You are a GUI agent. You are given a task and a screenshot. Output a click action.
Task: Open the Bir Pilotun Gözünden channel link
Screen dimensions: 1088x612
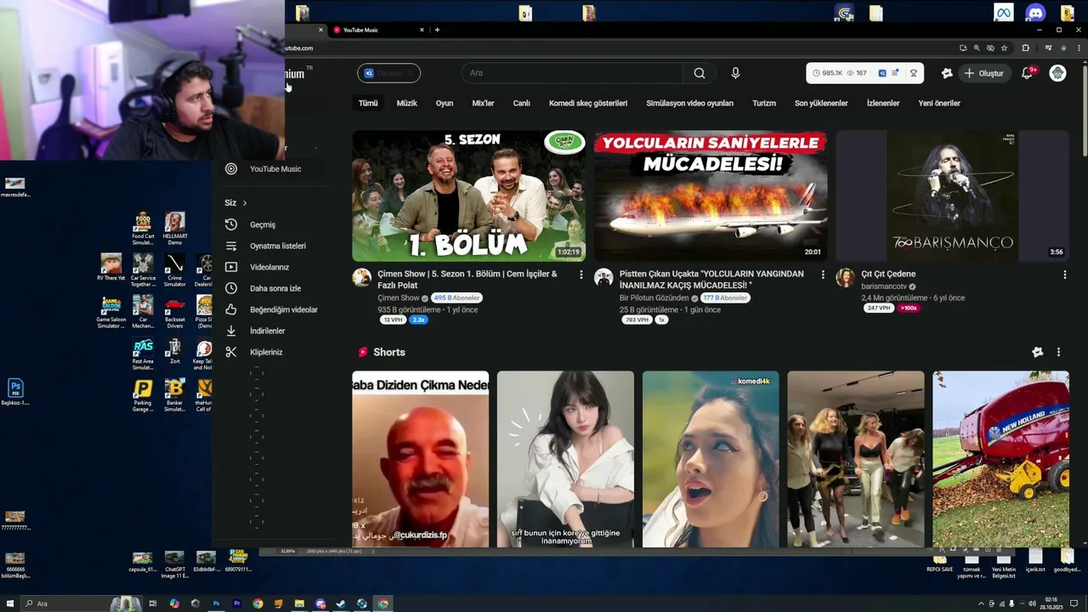click(x=654, y=298)
